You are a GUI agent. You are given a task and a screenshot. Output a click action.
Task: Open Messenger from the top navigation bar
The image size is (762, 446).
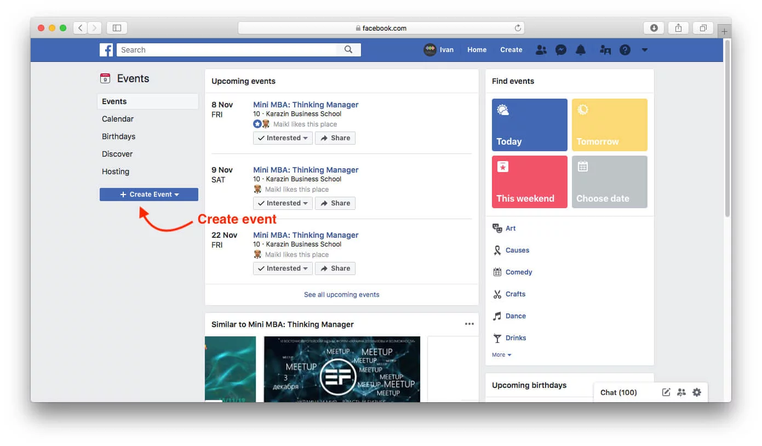click(x=560, y=50)
